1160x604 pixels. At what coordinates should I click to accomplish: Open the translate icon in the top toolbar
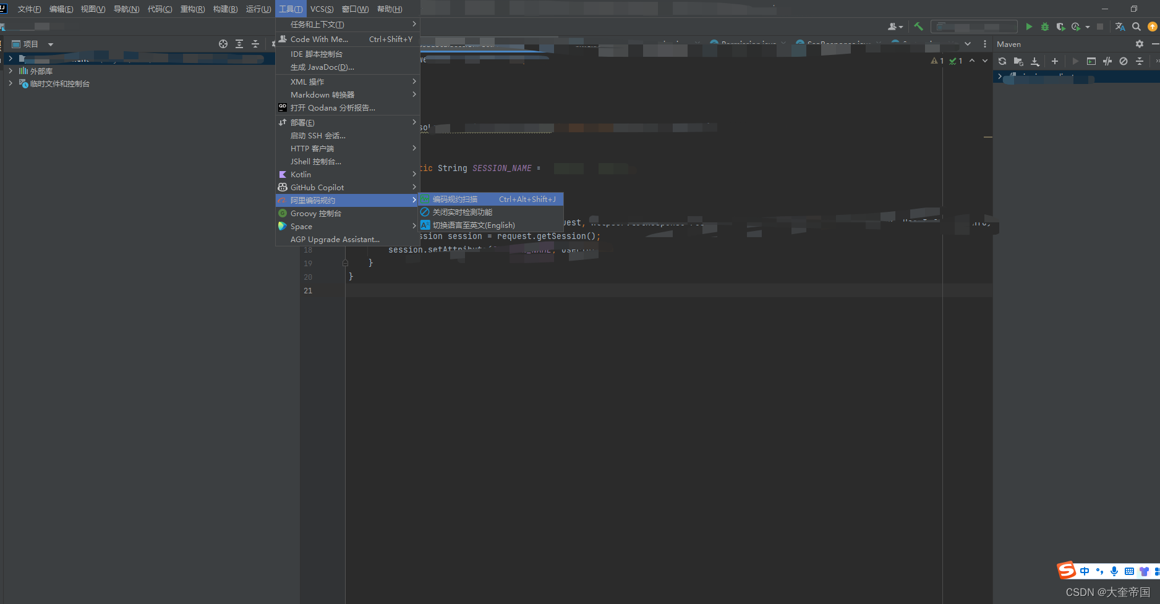(x=1120, y=27)
